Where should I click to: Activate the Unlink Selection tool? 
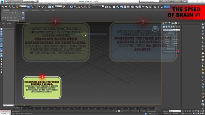click(x=13, y=7)
